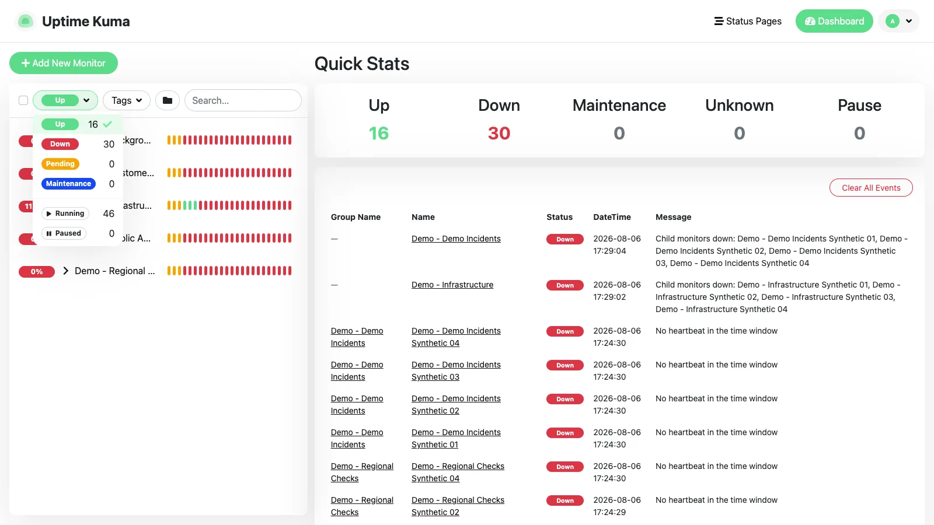This screenshot has height=525, width=934.
Task: Click the Maintenance stat heading
Action: pyautogui.click(x=619, y=105)
